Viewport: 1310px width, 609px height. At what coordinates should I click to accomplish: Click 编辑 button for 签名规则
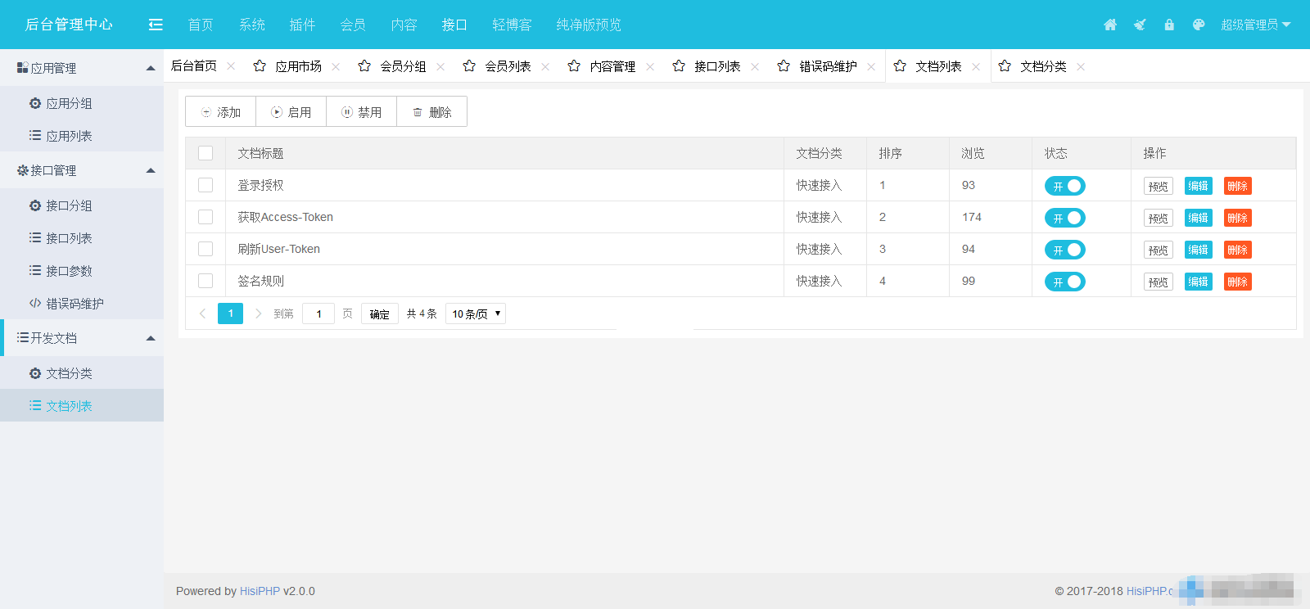tap(1198, 282)
